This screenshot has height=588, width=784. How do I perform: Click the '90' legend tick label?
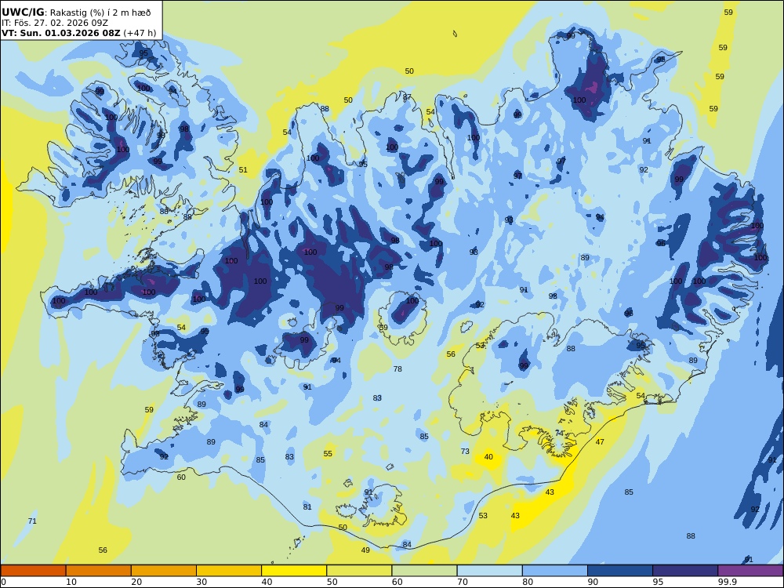pyautogui.click(x=593, y=582)
